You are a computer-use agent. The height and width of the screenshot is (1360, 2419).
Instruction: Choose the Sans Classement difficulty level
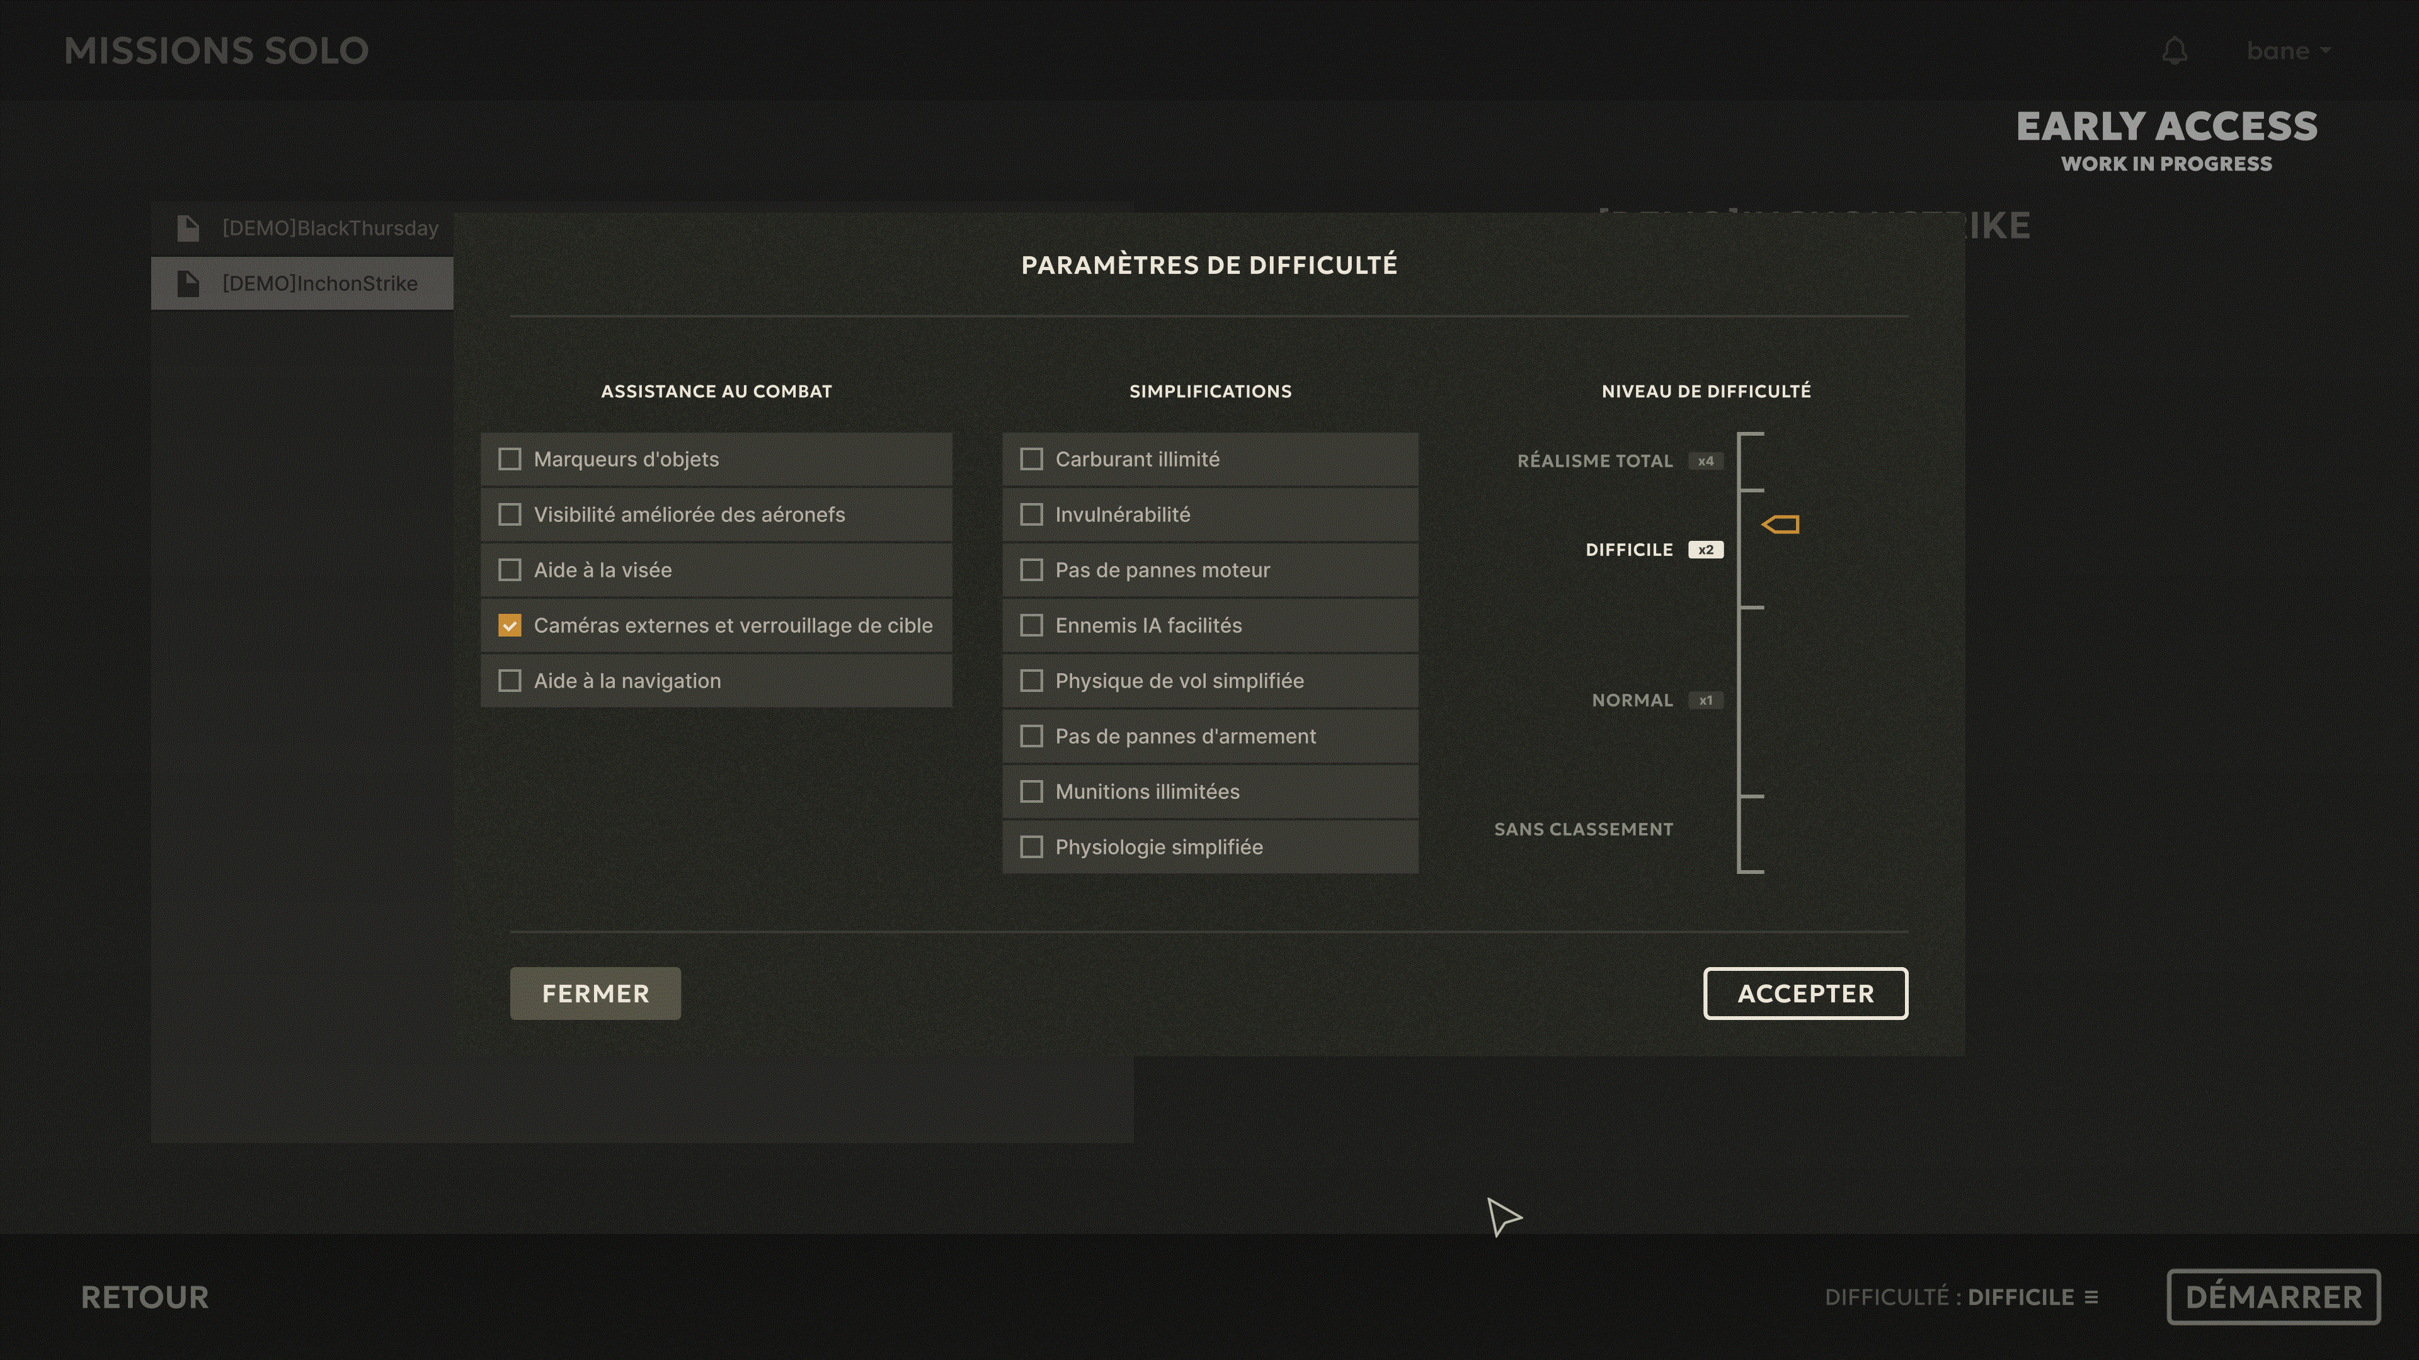click(1583, 829)
